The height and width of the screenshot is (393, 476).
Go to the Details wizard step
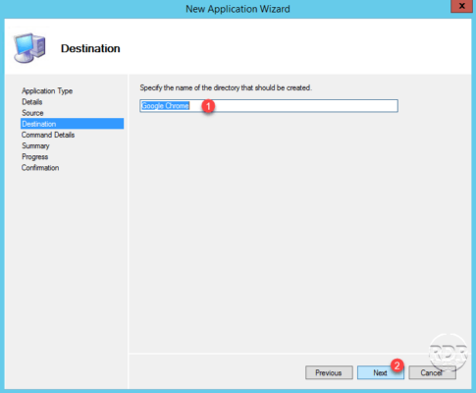point(32,102)
